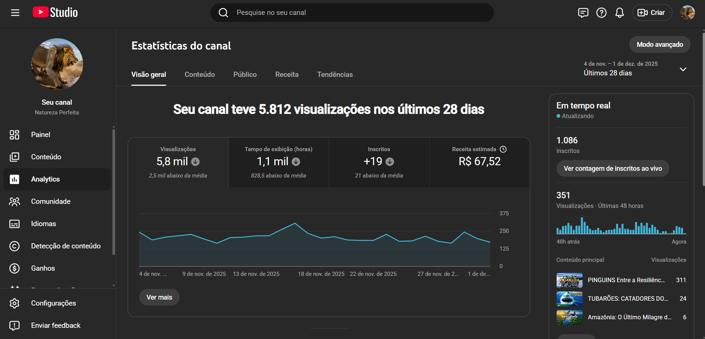Viewport: 705px width, 339px height.
Task: Click the 9 de nov. de 2025 axis label
Action: tap(204, 274)
